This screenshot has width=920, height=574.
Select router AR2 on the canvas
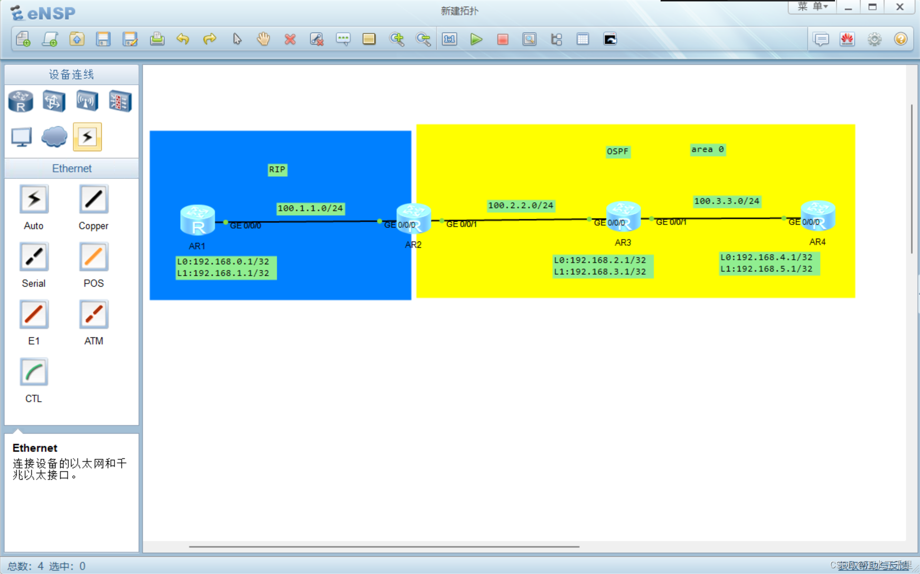point(414,219)
